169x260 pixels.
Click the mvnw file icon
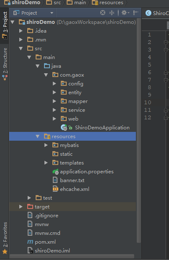pyautogui.click(x=30, y=224)
